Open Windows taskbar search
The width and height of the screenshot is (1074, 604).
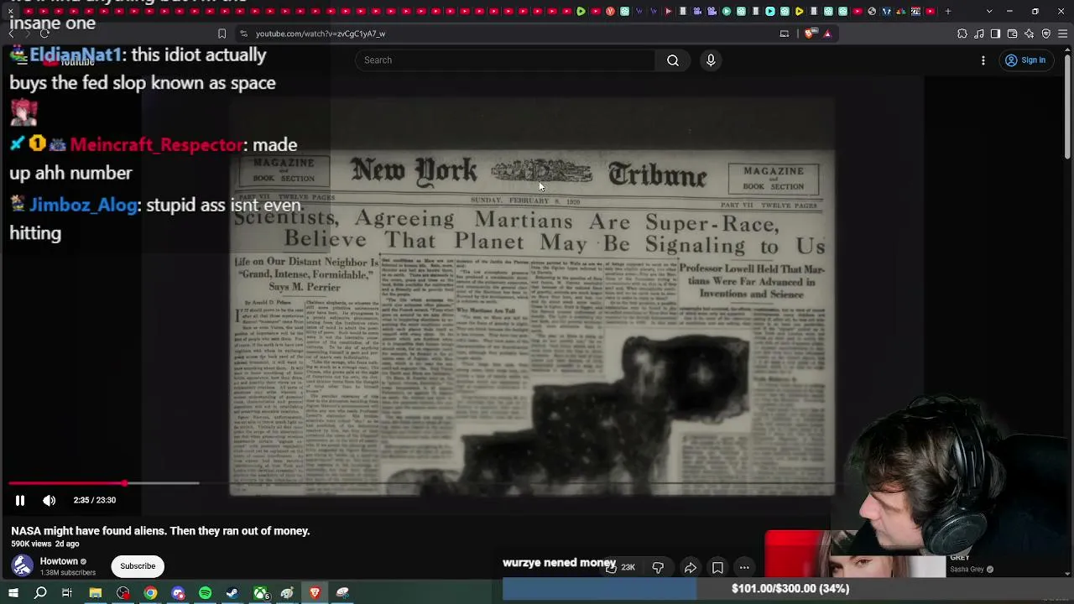point(40,593)
